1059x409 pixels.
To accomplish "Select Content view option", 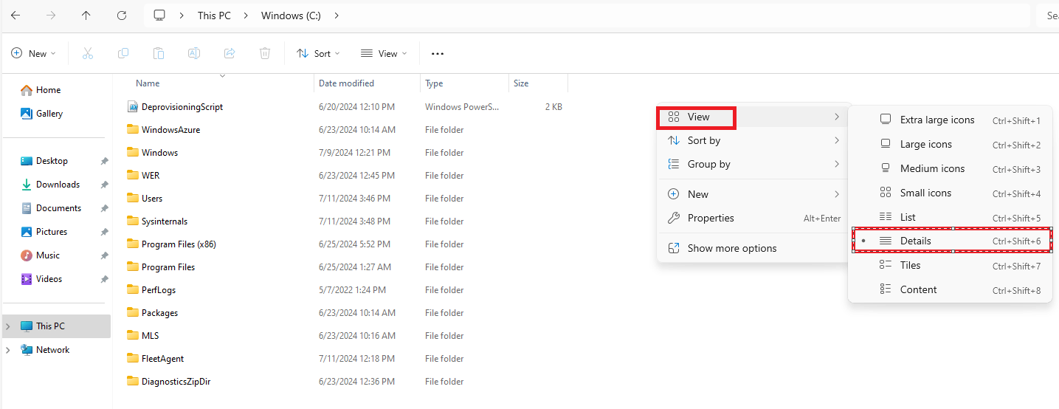I will [x=951, y=289].
